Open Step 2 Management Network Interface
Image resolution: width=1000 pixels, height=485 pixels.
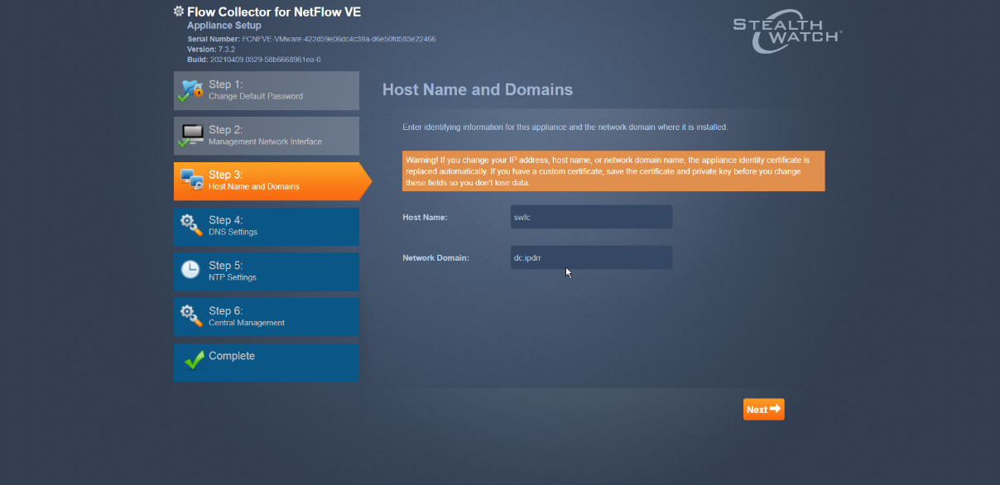(x=265, y=135)
